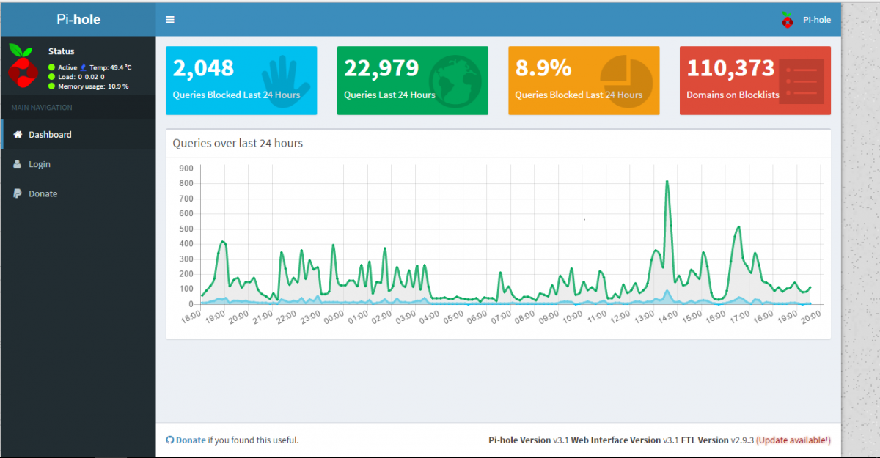Follow the Donate link in the footer
This screenshot has width=880, height=458.
(191, 440)
